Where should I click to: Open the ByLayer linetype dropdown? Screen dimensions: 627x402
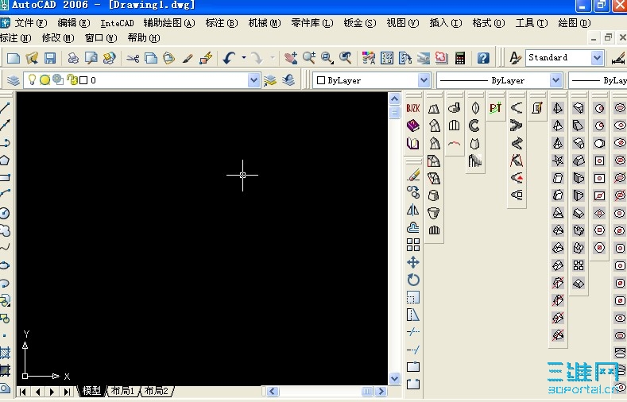(555, 80)
